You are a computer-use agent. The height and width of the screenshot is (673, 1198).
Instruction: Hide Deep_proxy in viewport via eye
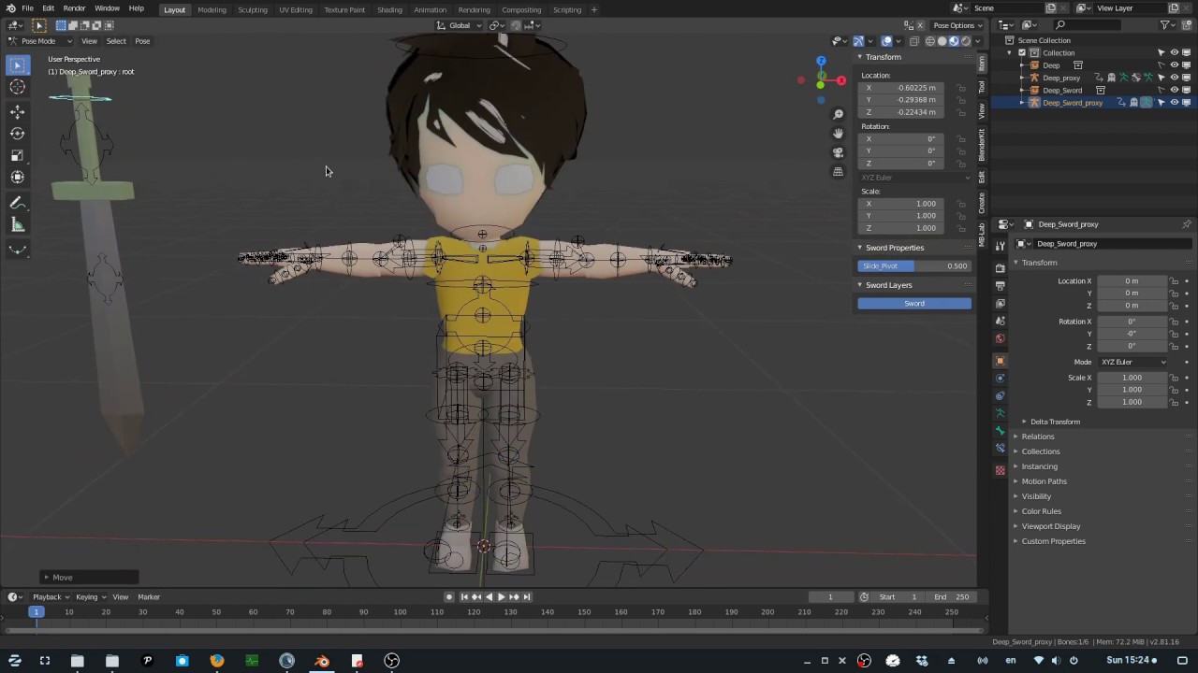1175,78
